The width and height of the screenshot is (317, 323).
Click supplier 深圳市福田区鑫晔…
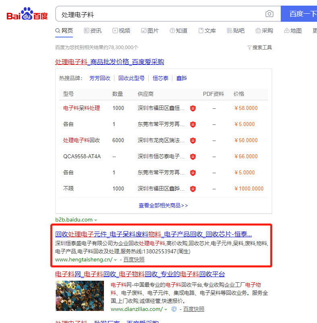[161, 188]
